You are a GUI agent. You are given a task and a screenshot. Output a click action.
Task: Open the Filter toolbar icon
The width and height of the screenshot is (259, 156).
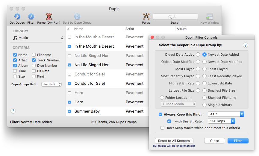click(31, 16)
